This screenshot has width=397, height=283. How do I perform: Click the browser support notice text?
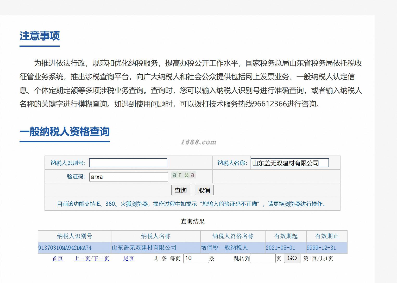pos(192,204)
